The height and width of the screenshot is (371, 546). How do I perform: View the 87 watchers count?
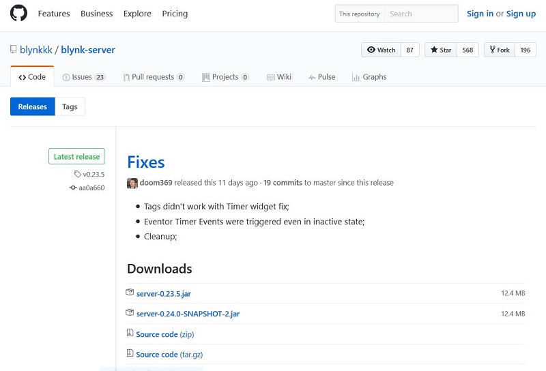(x=410, y=50)
